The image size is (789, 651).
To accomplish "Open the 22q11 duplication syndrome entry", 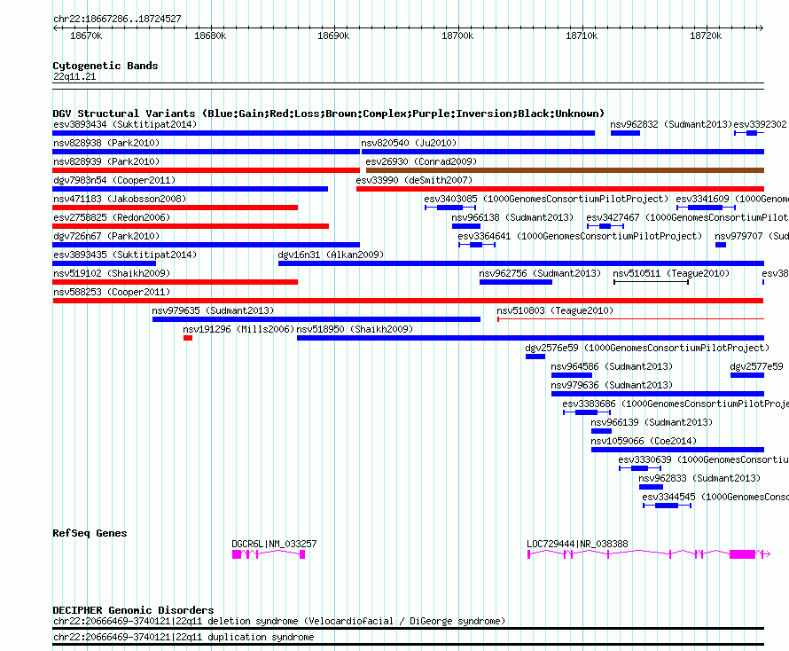I will [184, 638].
